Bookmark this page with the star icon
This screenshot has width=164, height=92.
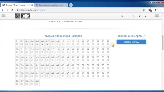(x=144, y=10)
